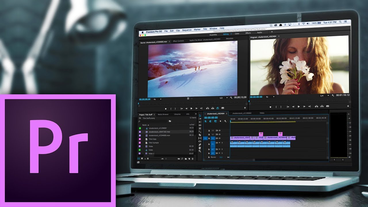Select shutterstock_v3647162.mov in Project panel
Screen dimensions: 368x207
pos(159,132)
